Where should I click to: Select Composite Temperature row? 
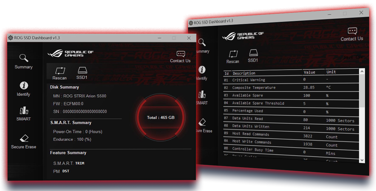click(x=291, y=87)
